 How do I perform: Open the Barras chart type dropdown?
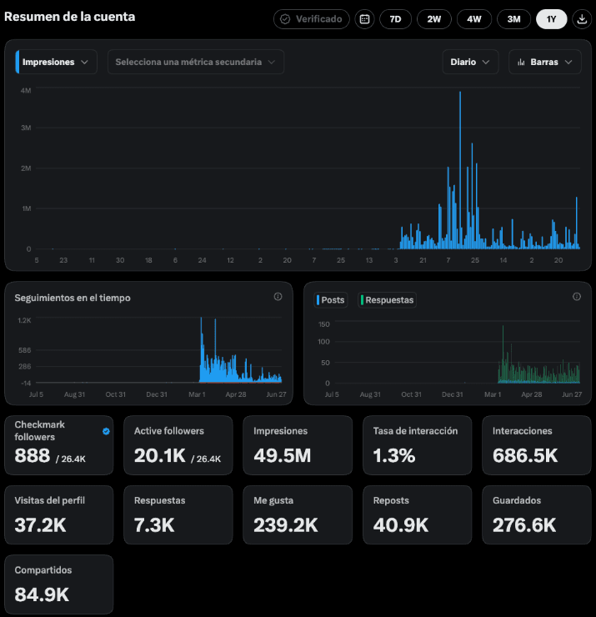pos(545,62)
